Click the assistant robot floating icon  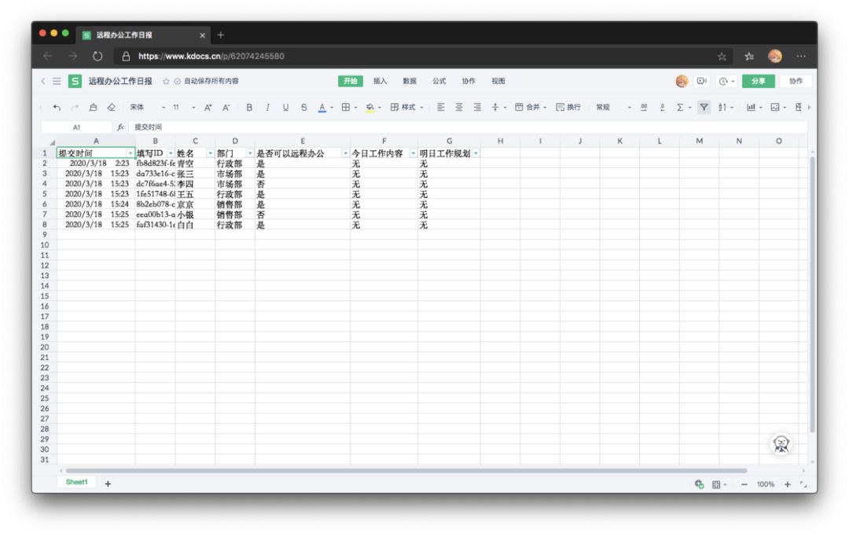[x=781, y=444]
